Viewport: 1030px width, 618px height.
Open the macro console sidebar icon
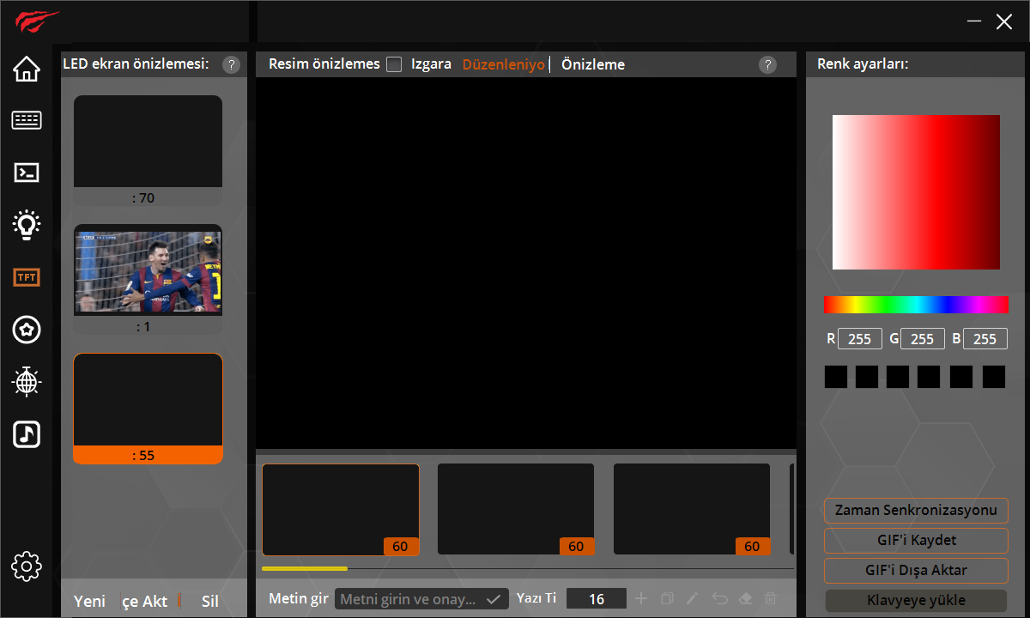[27, 173]
